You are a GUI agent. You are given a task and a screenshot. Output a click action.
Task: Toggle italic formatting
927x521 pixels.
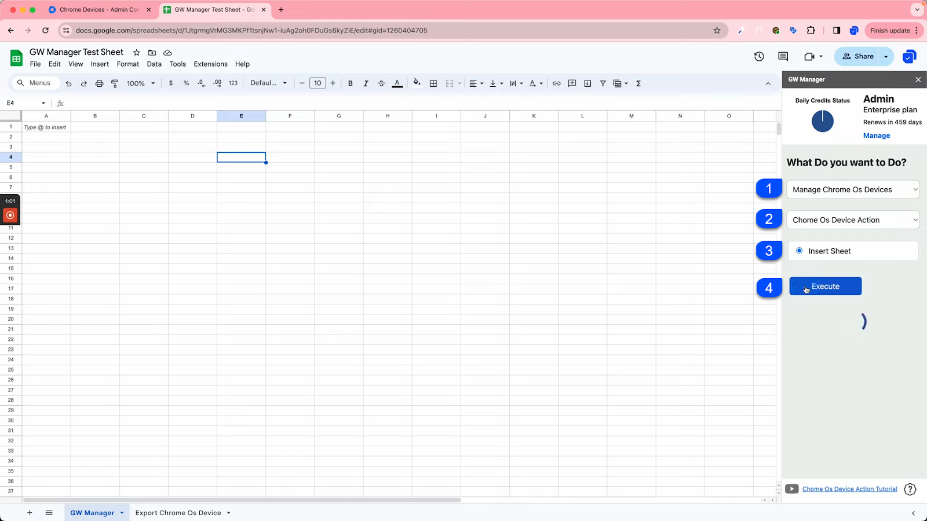click(366, 83)
